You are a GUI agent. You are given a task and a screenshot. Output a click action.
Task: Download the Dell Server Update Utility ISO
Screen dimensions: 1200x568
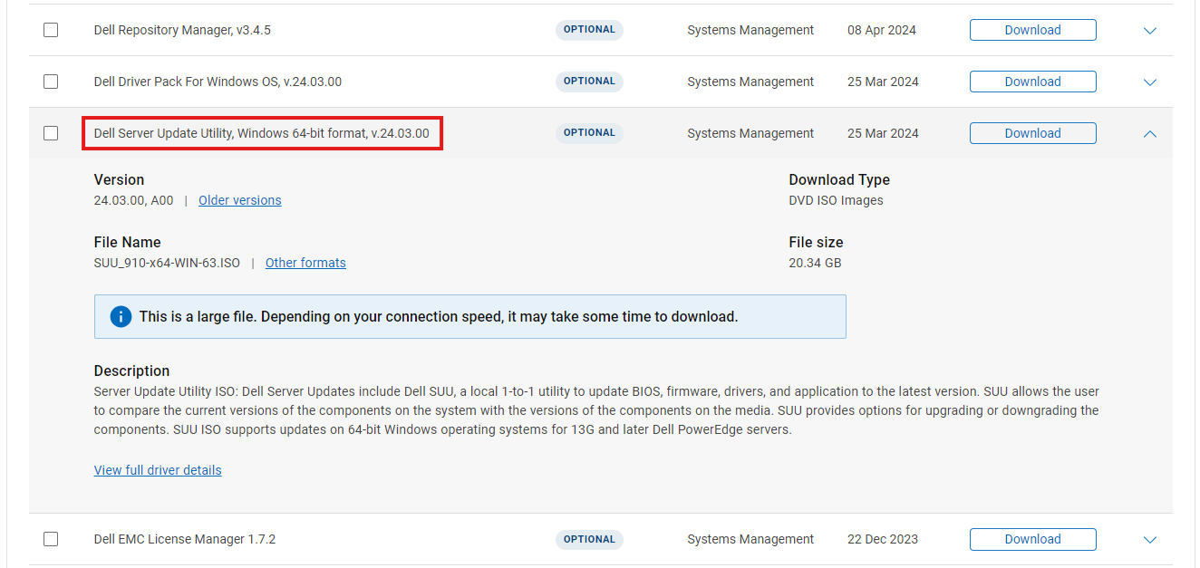coord(1032,132)
